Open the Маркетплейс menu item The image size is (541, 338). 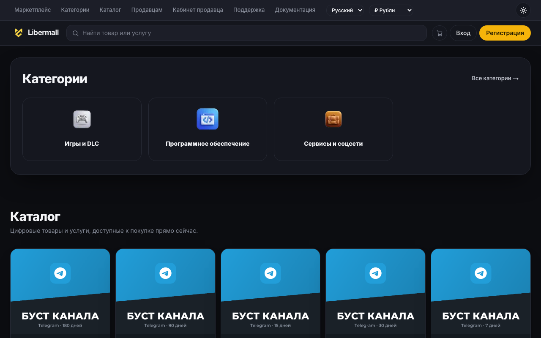tap(33, 10)
